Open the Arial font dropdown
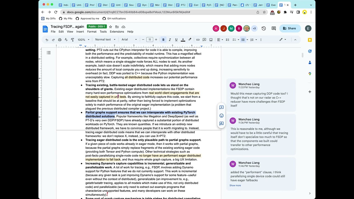This screenshot has height=199, width=354. [x=129, y=40]
